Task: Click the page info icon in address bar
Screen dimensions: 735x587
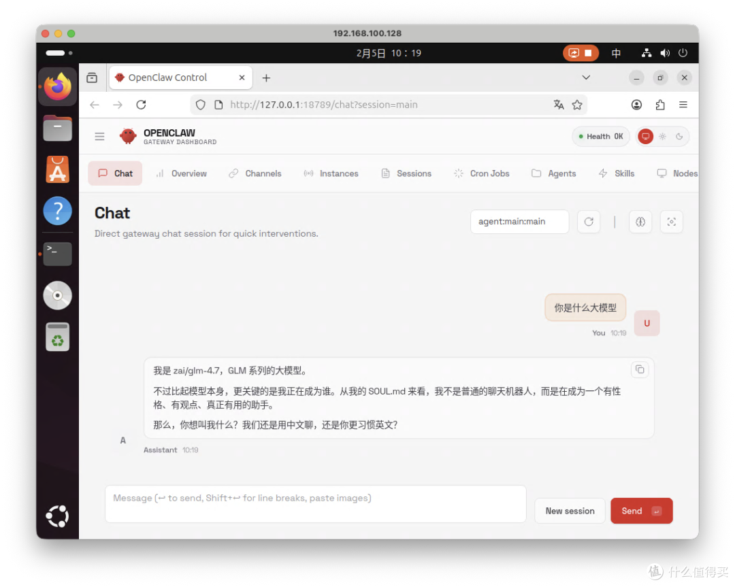Action: (x=218, y=105)
